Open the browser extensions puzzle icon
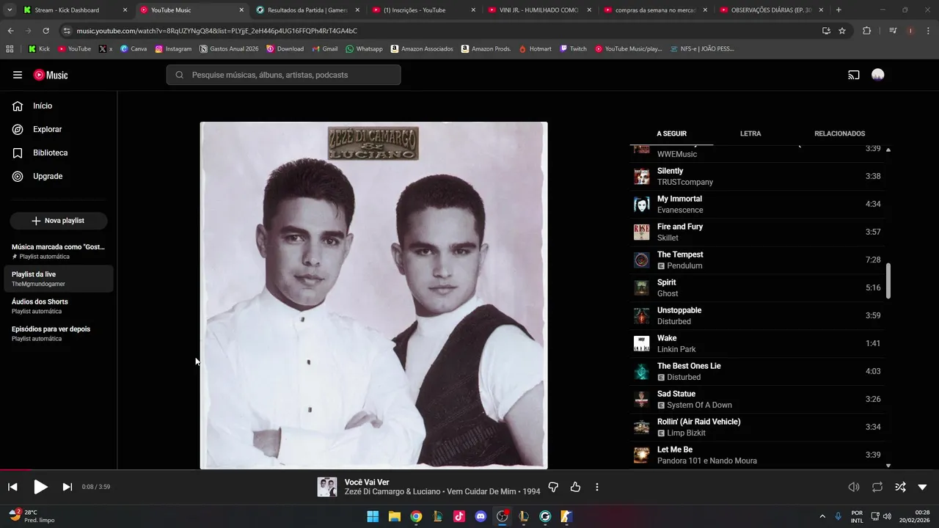Screen dimensions: 939x528 867,31
